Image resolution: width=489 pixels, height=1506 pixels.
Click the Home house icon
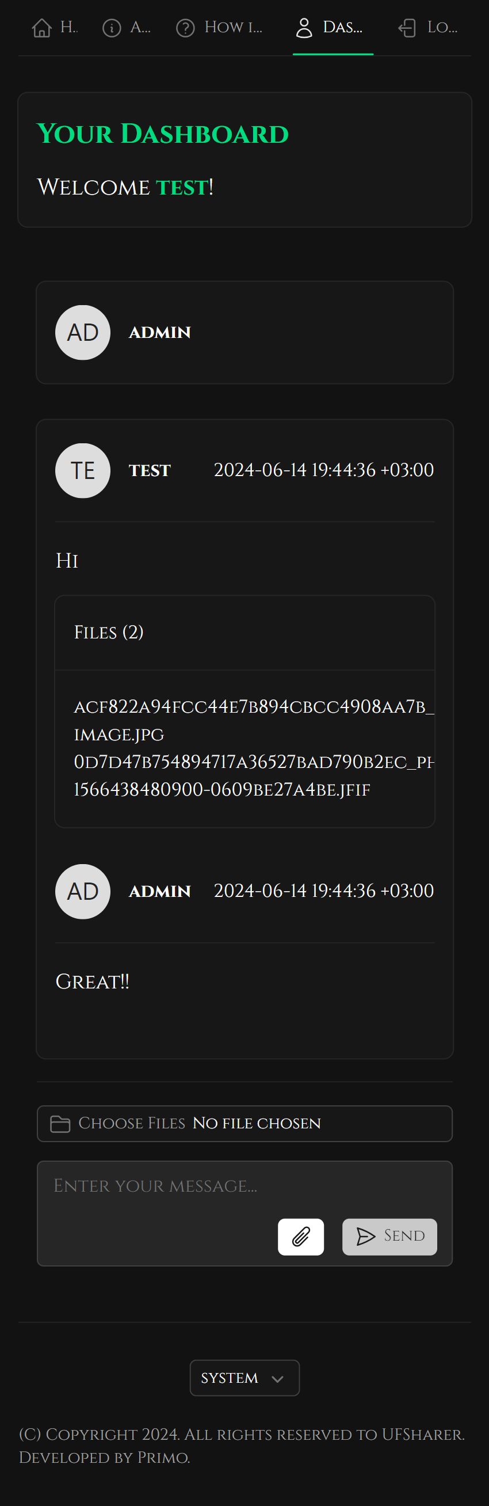pos(41,28)
